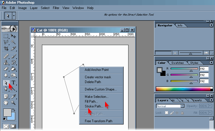This screenshot has height=131, width=215.
Task: Select the Direct Selection arrow tool
Action: tap(6, 83)
